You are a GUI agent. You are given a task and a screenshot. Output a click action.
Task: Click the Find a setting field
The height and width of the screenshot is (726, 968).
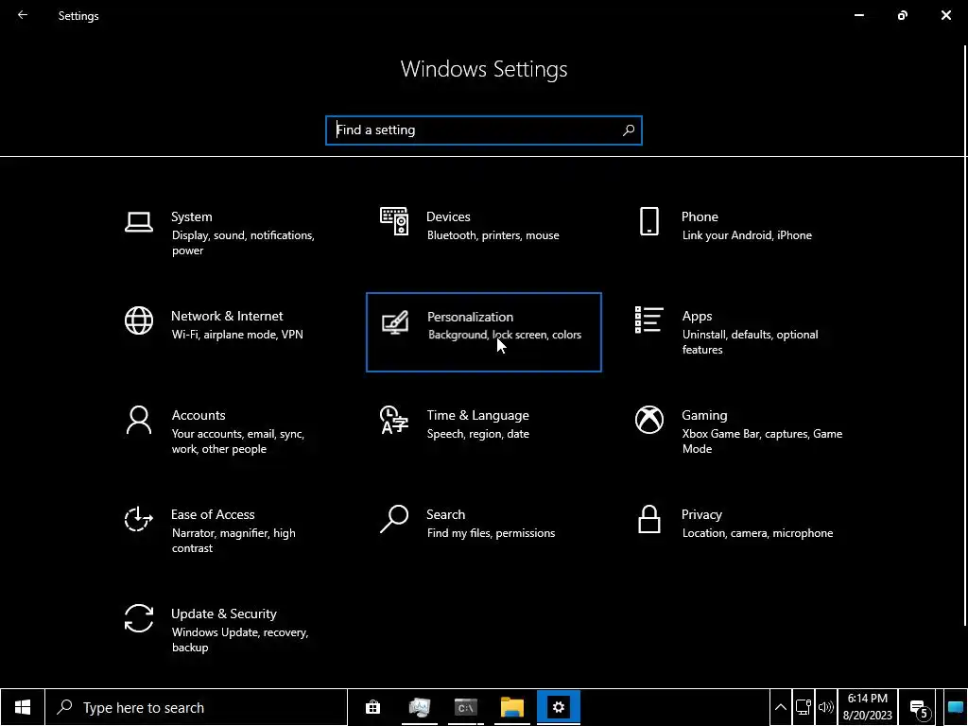pos(484,130)
